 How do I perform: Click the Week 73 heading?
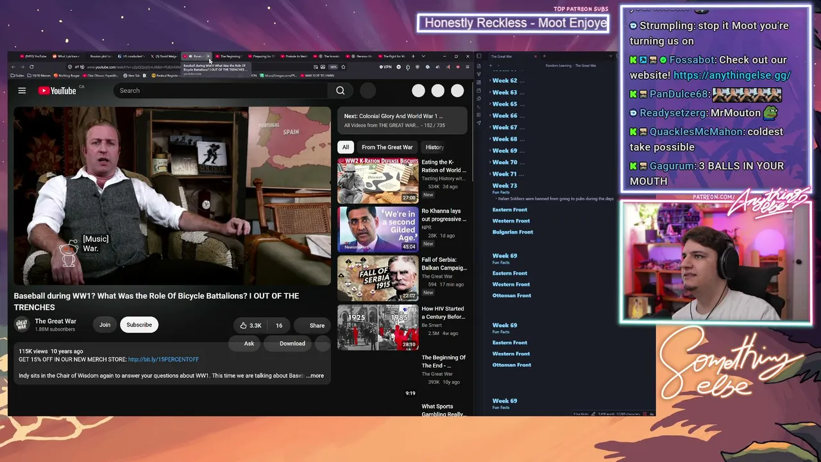504,185
